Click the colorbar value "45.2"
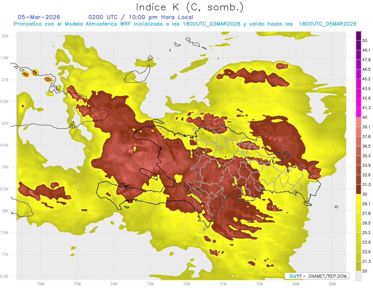Viewport: 373px width, 288px height. click(366, 79)
